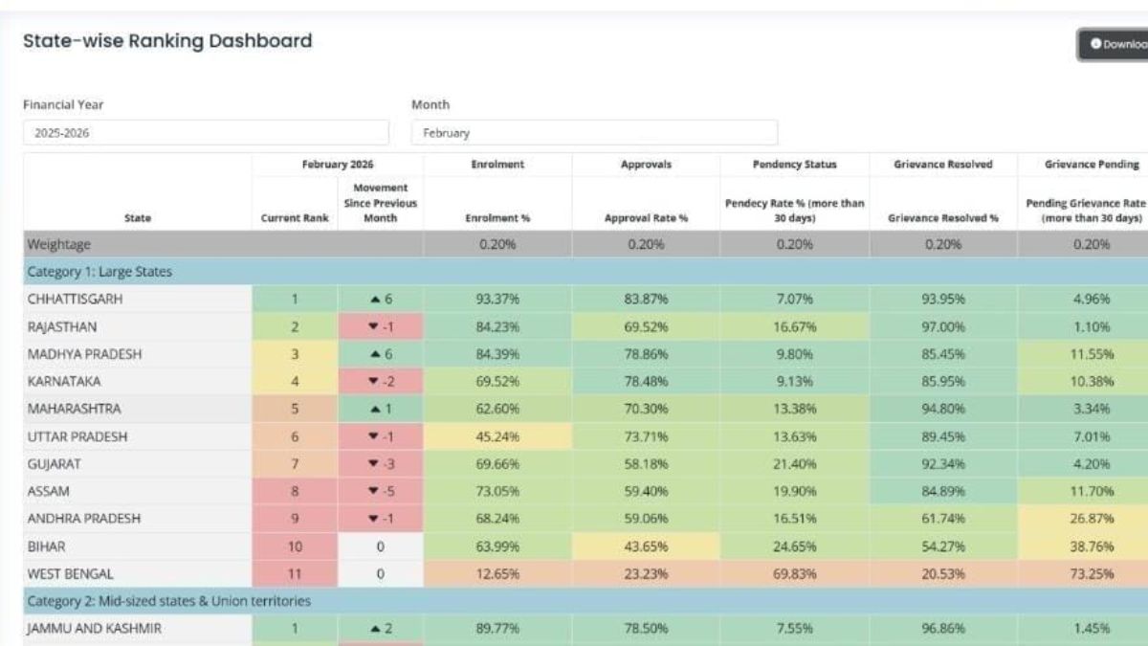Screen dimensions: 1148x646
Task: Click the down arrow in Gujarat's movement cell
Action: pos(374,464)
